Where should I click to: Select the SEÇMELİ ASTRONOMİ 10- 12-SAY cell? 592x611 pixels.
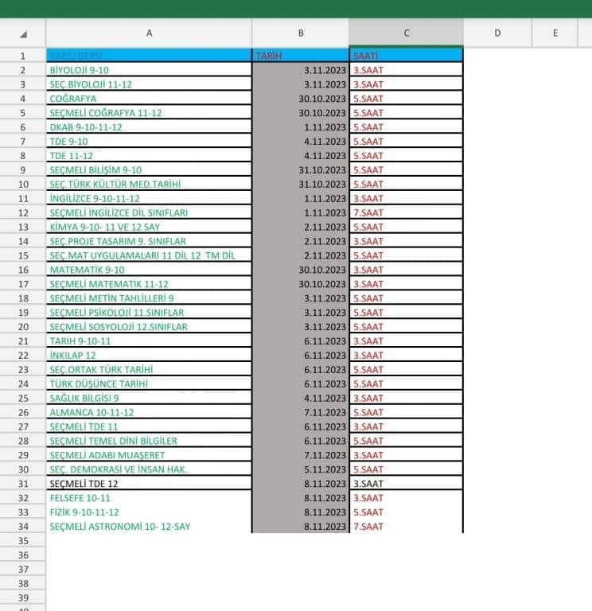(x=149, y=527)
